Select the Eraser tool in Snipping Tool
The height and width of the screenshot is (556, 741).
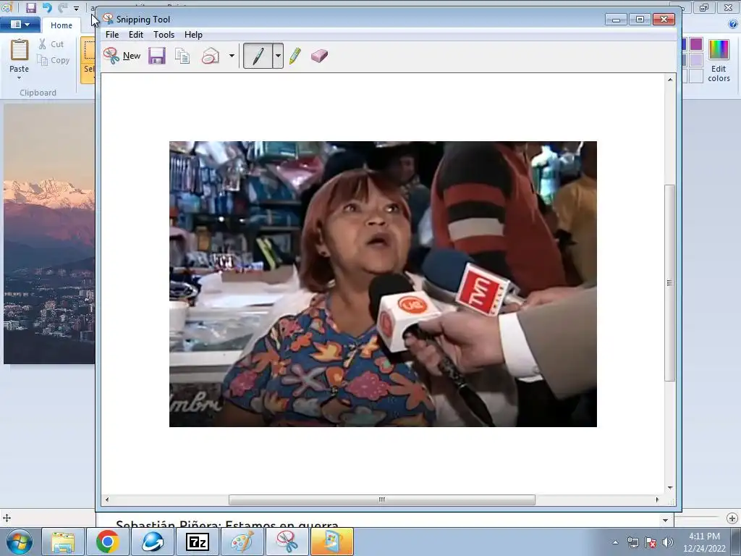[319, 56]
